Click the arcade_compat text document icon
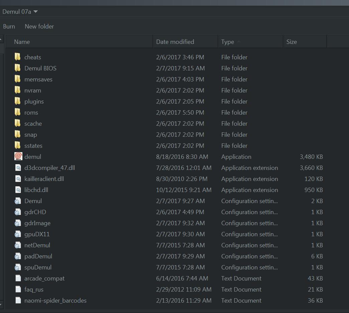The height and width of the screenshot is (313, 349). (18, 278)
